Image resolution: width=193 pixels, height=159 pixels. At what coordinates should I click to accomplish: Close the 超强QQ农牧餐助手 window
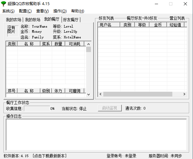coord(185,4)
